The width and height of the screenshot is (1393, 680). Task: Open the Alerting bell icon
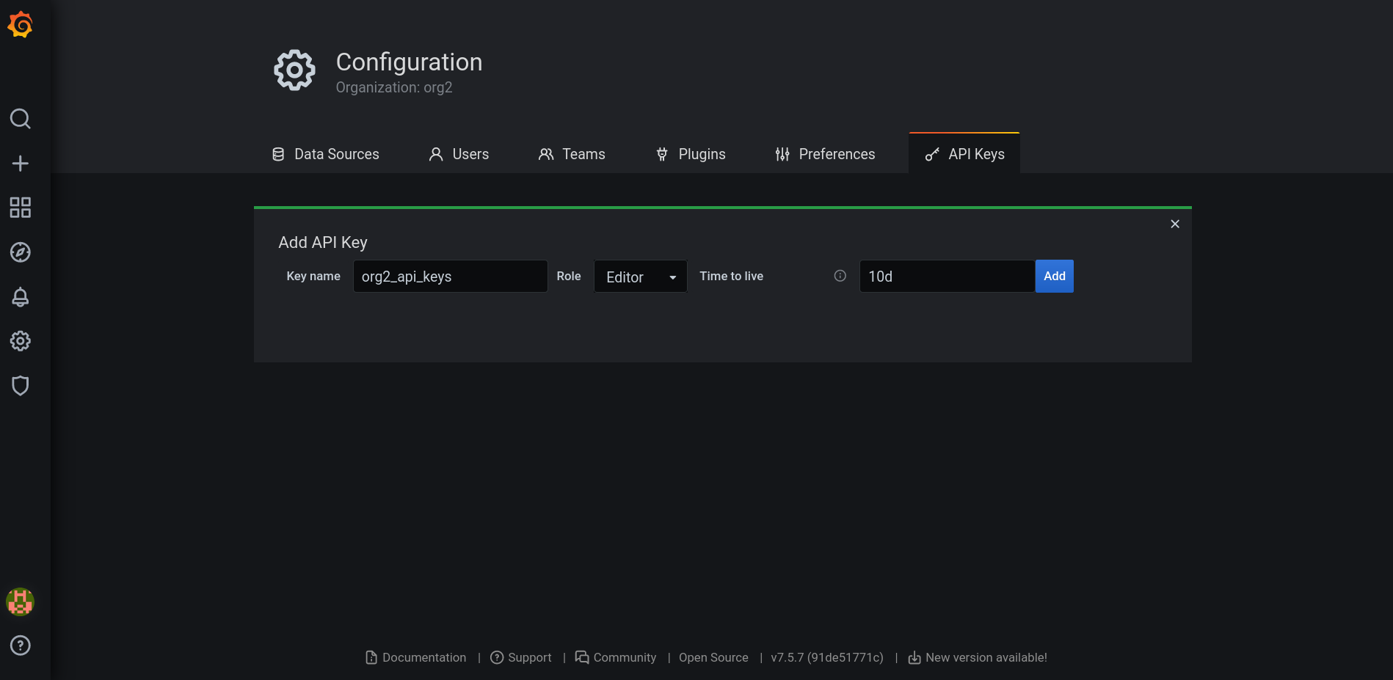[21, 297]
